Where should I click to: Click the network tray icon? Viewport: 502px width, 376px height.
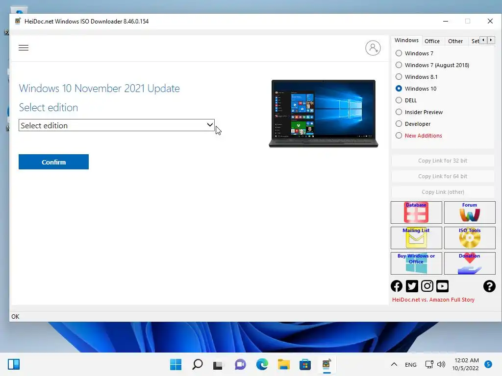pyautogui.click(x=429, y=364)
